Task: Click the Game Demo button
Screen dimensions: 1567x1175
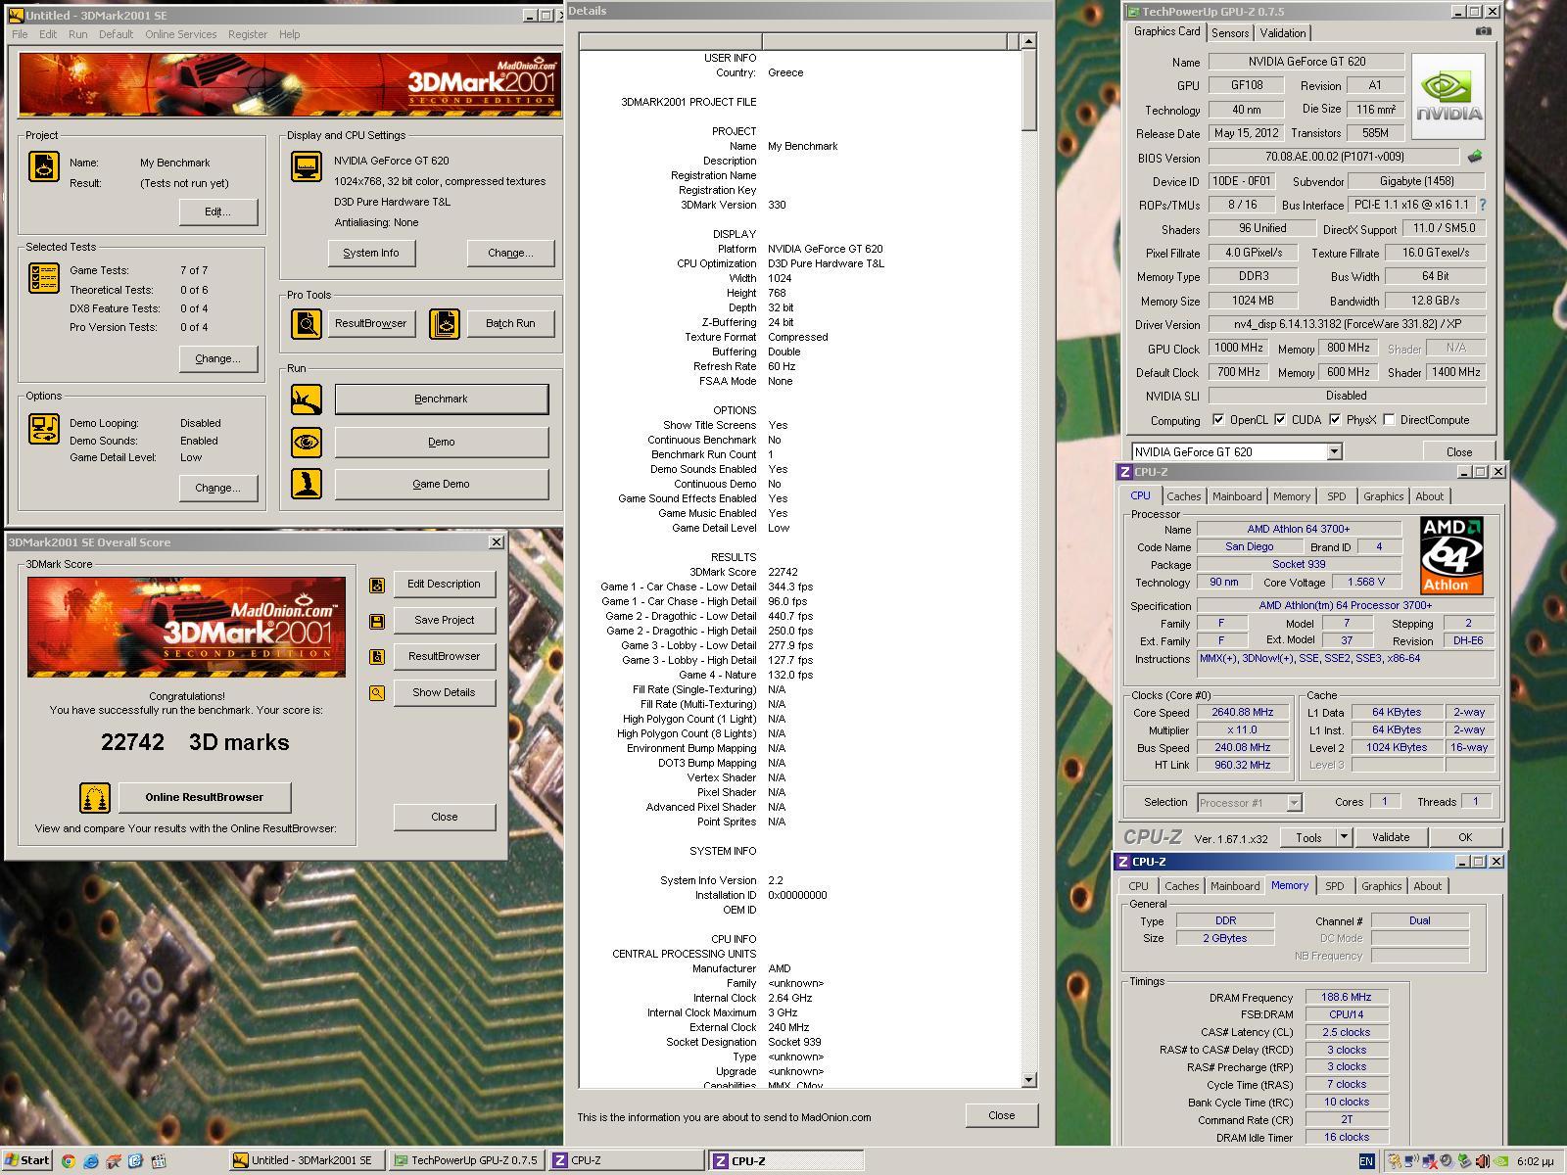Action: [x=441, y=484]
